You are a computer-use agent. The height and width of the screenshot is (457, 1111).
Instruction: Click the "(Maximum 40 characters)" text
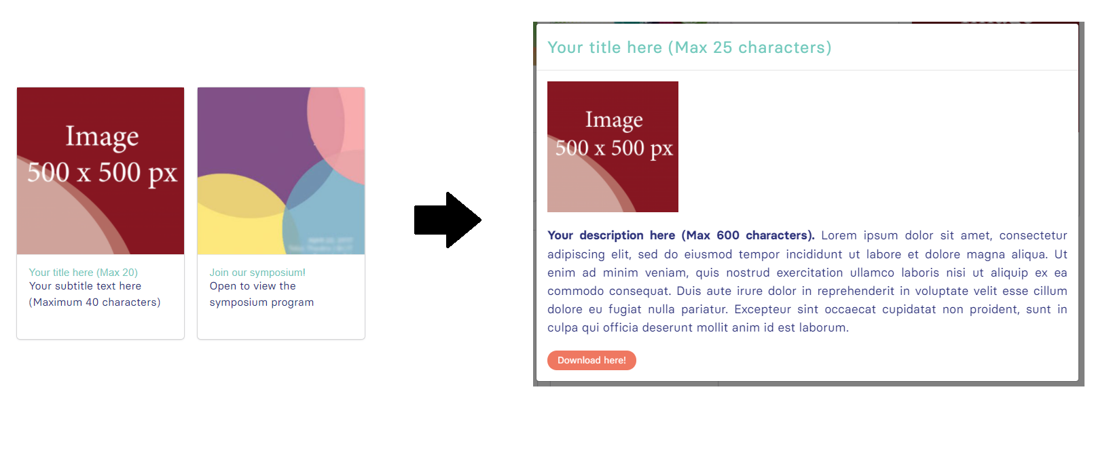(x=94, y=302)
